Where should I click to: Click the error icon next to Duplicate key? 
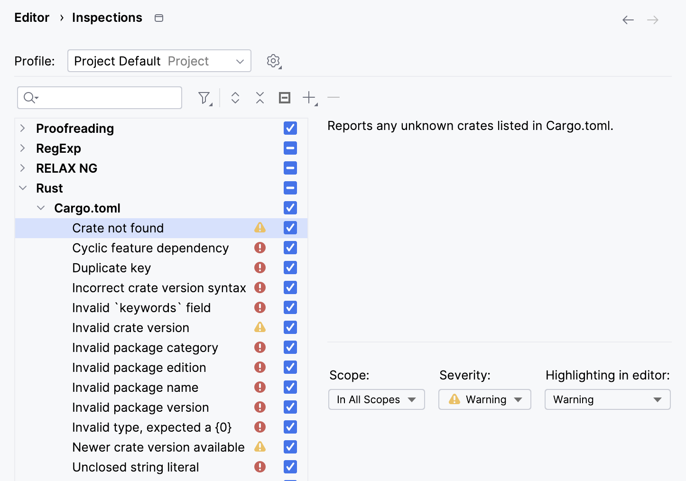tap(260, 268)
